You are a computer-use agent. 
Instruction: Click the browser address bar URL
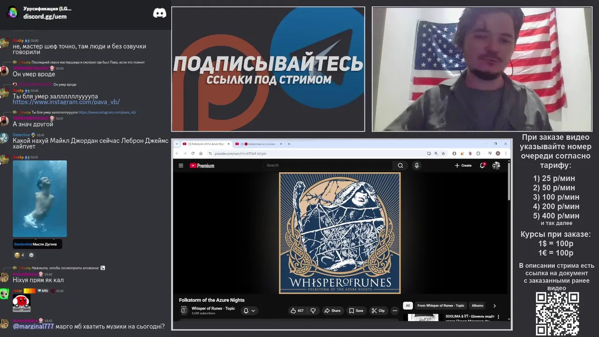click(x=241, y=154)
